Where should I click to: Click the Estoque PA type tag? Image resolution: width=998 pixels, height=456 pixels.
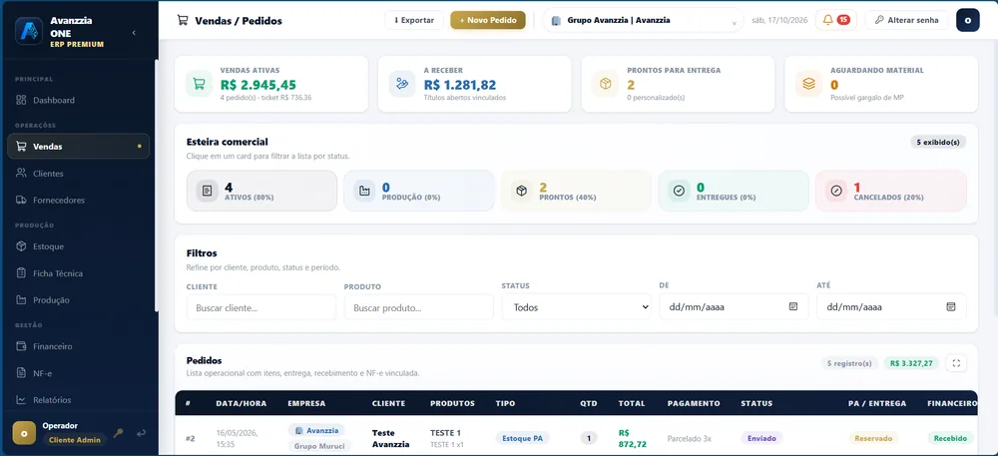[523, 438]
